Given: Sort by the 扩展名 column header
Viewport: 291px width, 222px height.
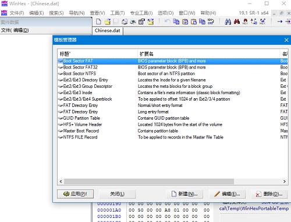Looking at the screenshot, I should (208, 53).
